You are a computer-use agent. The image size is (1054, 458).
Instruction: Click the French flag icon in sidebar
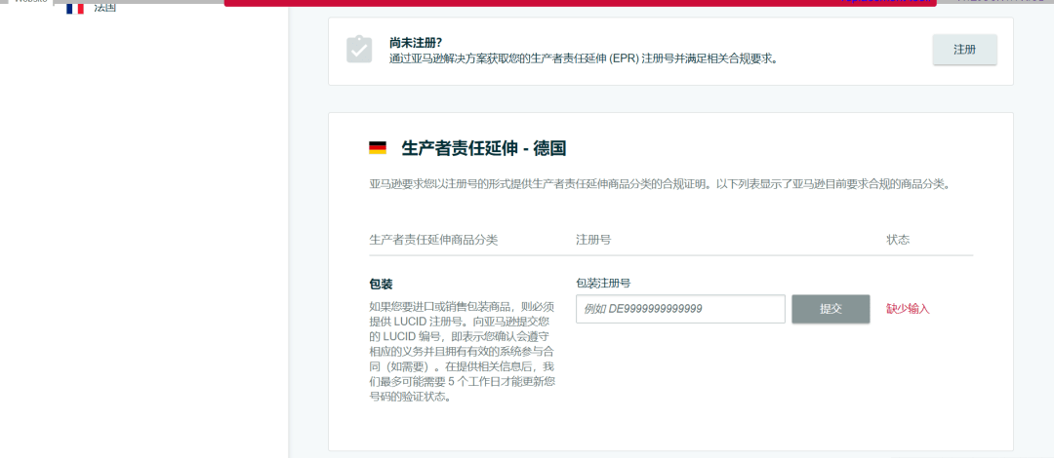pos(75,8)
